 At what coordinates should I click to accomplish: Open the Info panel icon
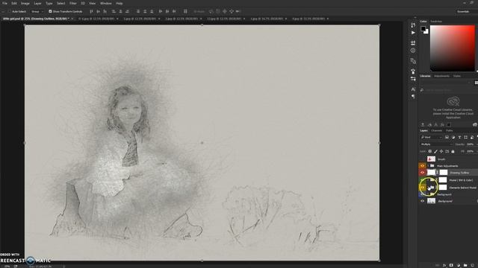(413, 51)
